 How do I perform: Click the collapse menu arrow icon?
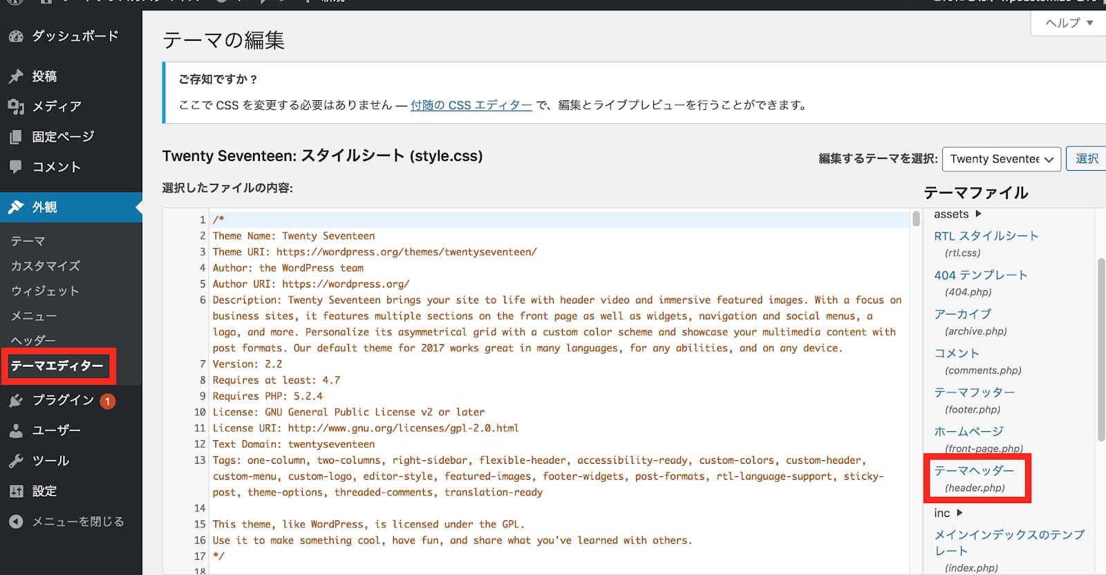click(16, 522)
